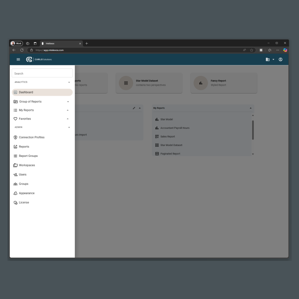Click the Report Groups grid icon
Image resolution: width=299 pixels, height=299 pixels.
pyautogui.click(x=16, y=156)
